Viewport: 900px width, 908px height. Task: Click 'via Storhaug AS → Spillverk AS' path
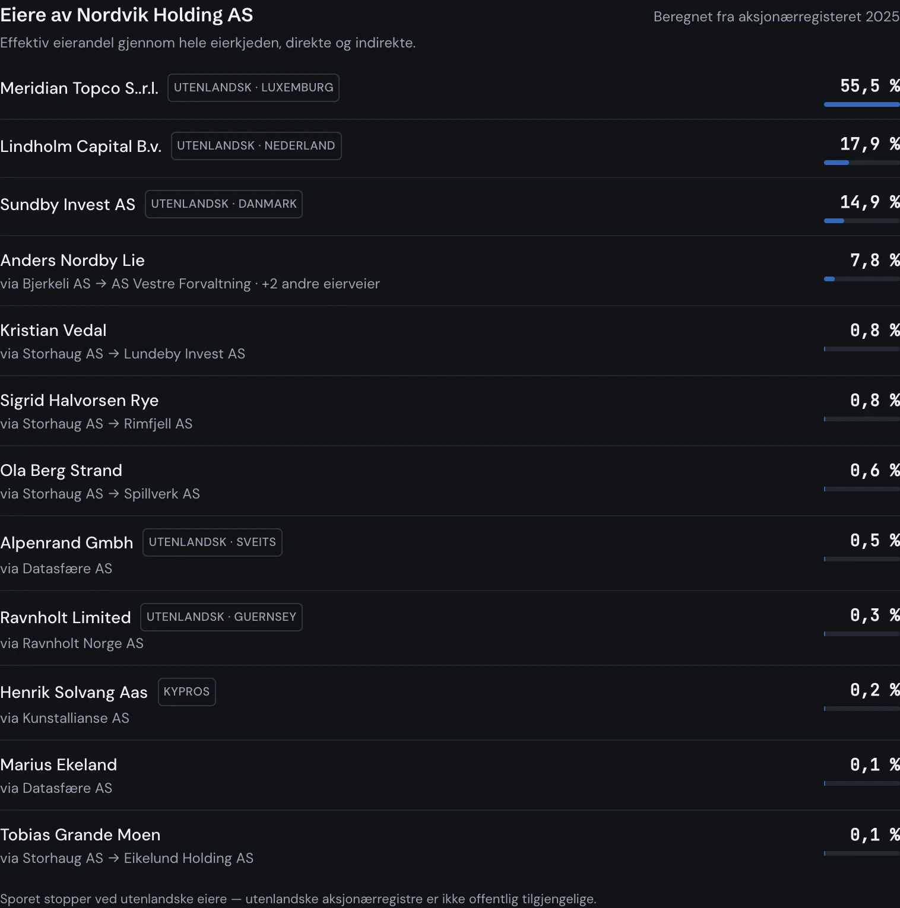[x=100, y=494]
